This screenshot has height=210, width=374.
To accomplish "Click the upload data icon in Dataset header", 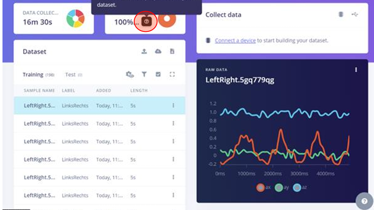I will tap(144, 52).
